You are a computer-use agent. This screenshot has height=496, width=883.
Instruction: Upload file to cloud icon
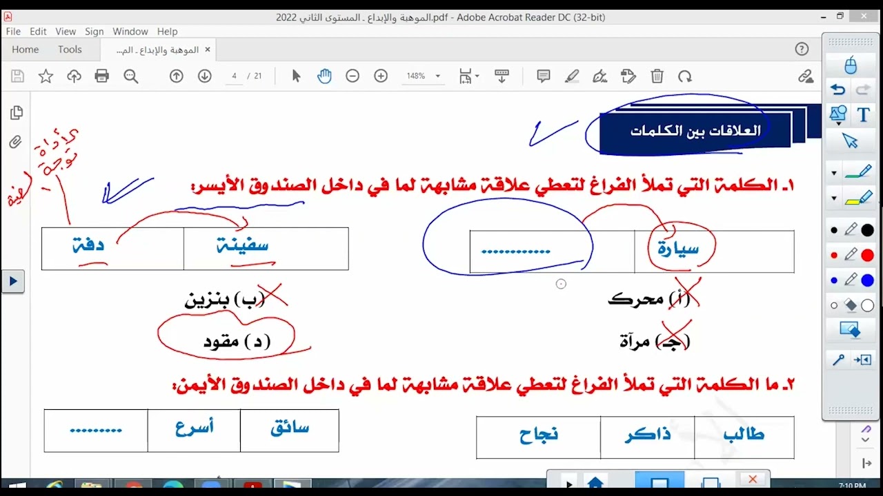(x=74, y=76)
